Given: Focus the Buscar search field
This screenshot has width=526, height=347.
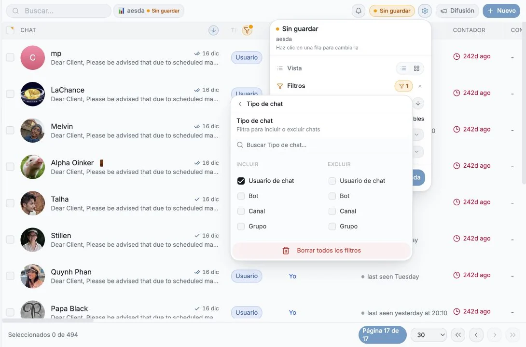Looking at the screenshot, I should click(x=59, y=11).
